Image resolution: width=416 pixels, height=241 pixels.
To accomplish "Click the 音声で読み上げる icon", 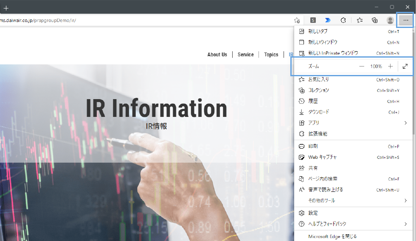I will 301,190.
